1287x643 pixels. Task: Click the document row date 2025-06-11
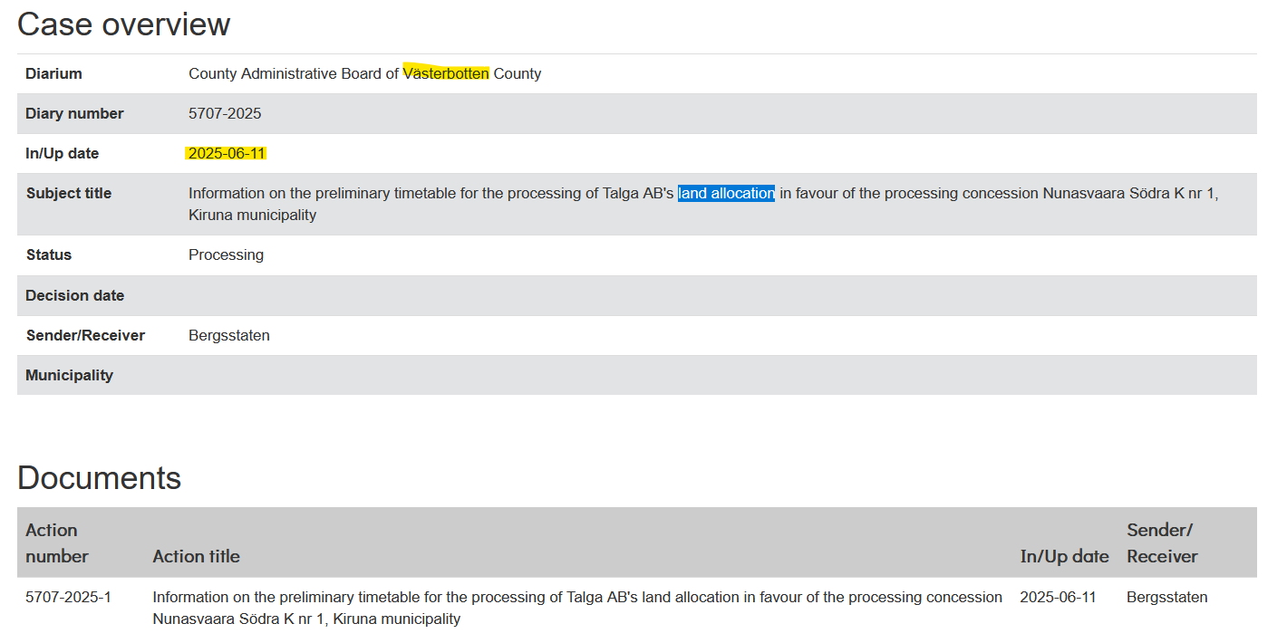[1058, 597]
